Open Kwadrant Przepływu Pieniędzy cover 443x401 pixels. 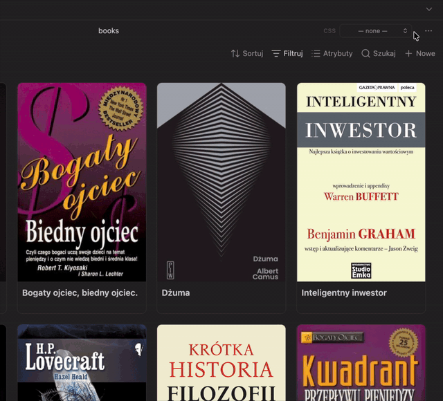coord(361,362)
